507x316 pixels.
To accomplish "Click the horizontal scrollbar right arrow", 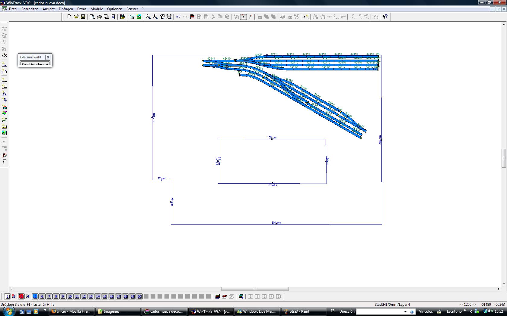I will [x=499, y=289].
